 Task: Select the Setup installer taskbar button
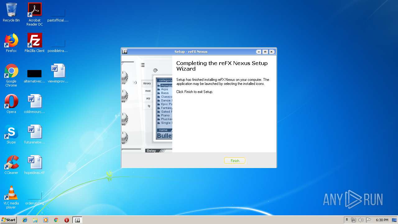pos(77,220)
